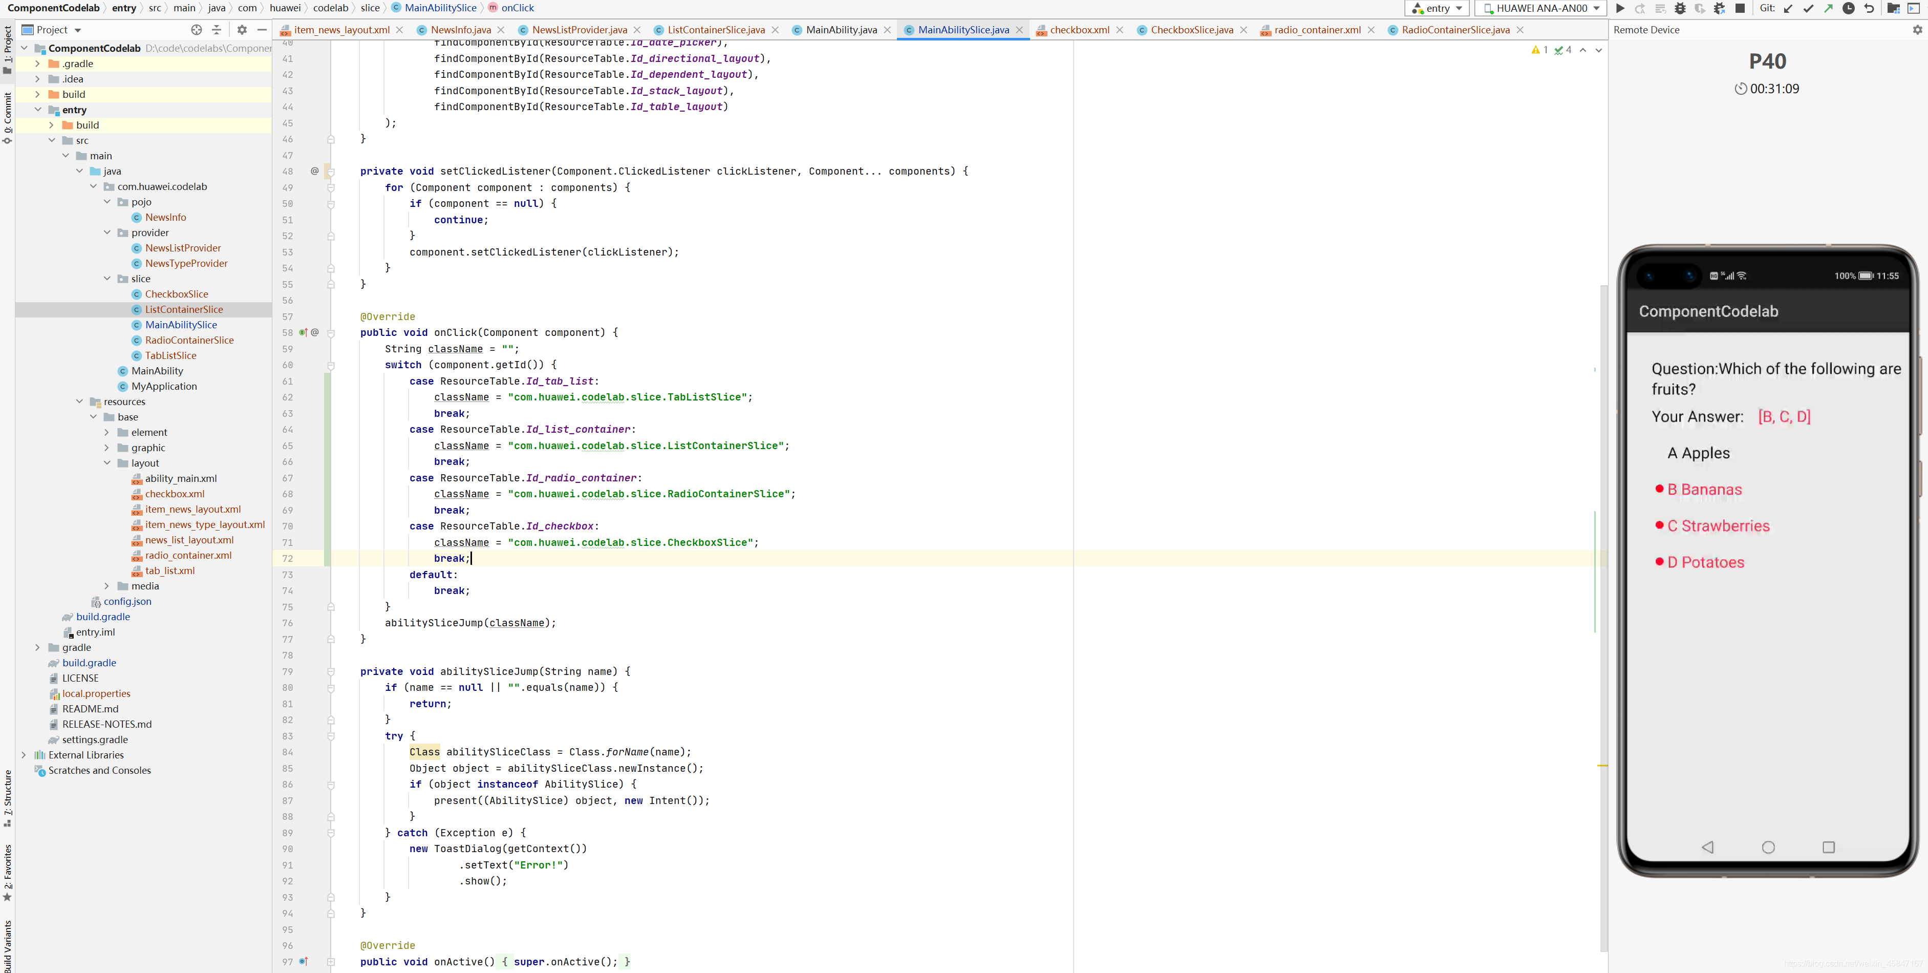Viewport: 1928px width, 973px height.
Task: Stop the running app with Stop icon
Action: (x=1740, y=8)
